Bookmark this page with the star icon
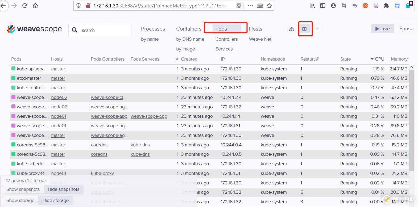418x207 pixels. pyautogui.click(x=269, y=6)
